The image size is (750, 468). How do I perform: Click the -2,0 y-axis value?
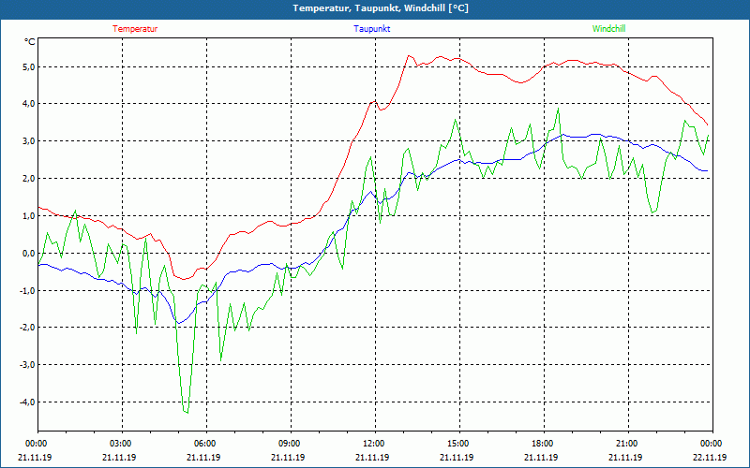tap(26, 328)
